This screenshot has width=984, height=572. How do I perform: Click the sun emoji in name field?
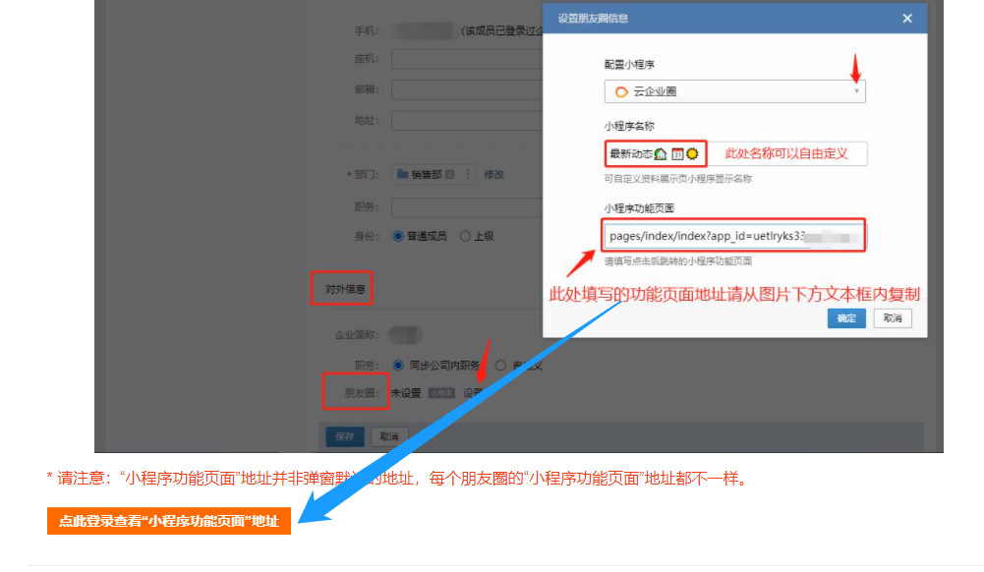pos(692,153)
